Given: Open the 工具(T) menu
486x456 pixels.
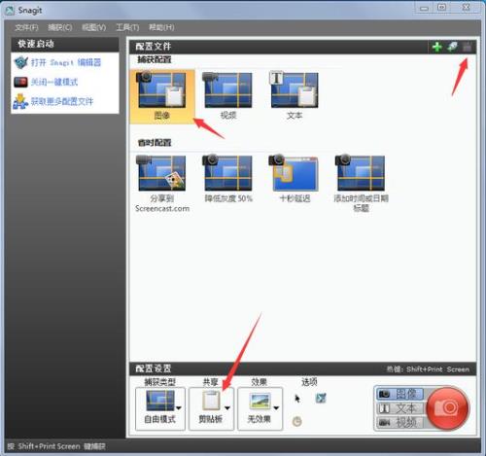Looking at the screenshot, I should 127,27.
